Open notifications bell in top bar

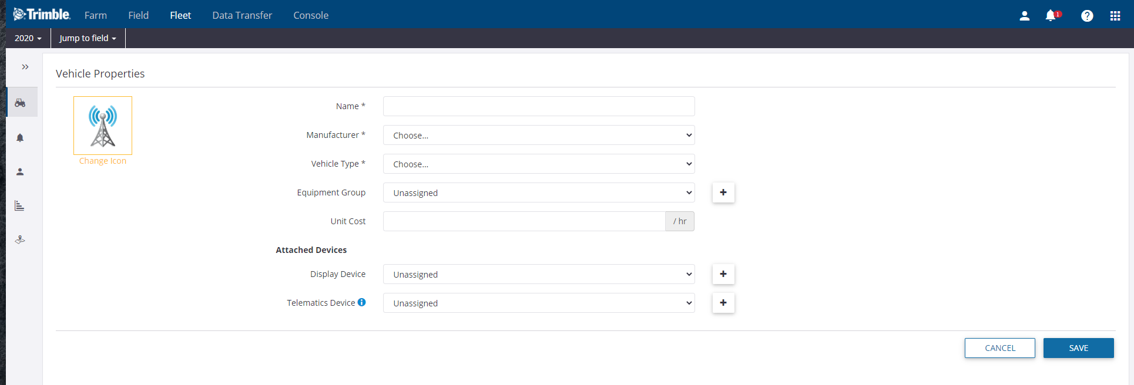[x=1051, y=16]
